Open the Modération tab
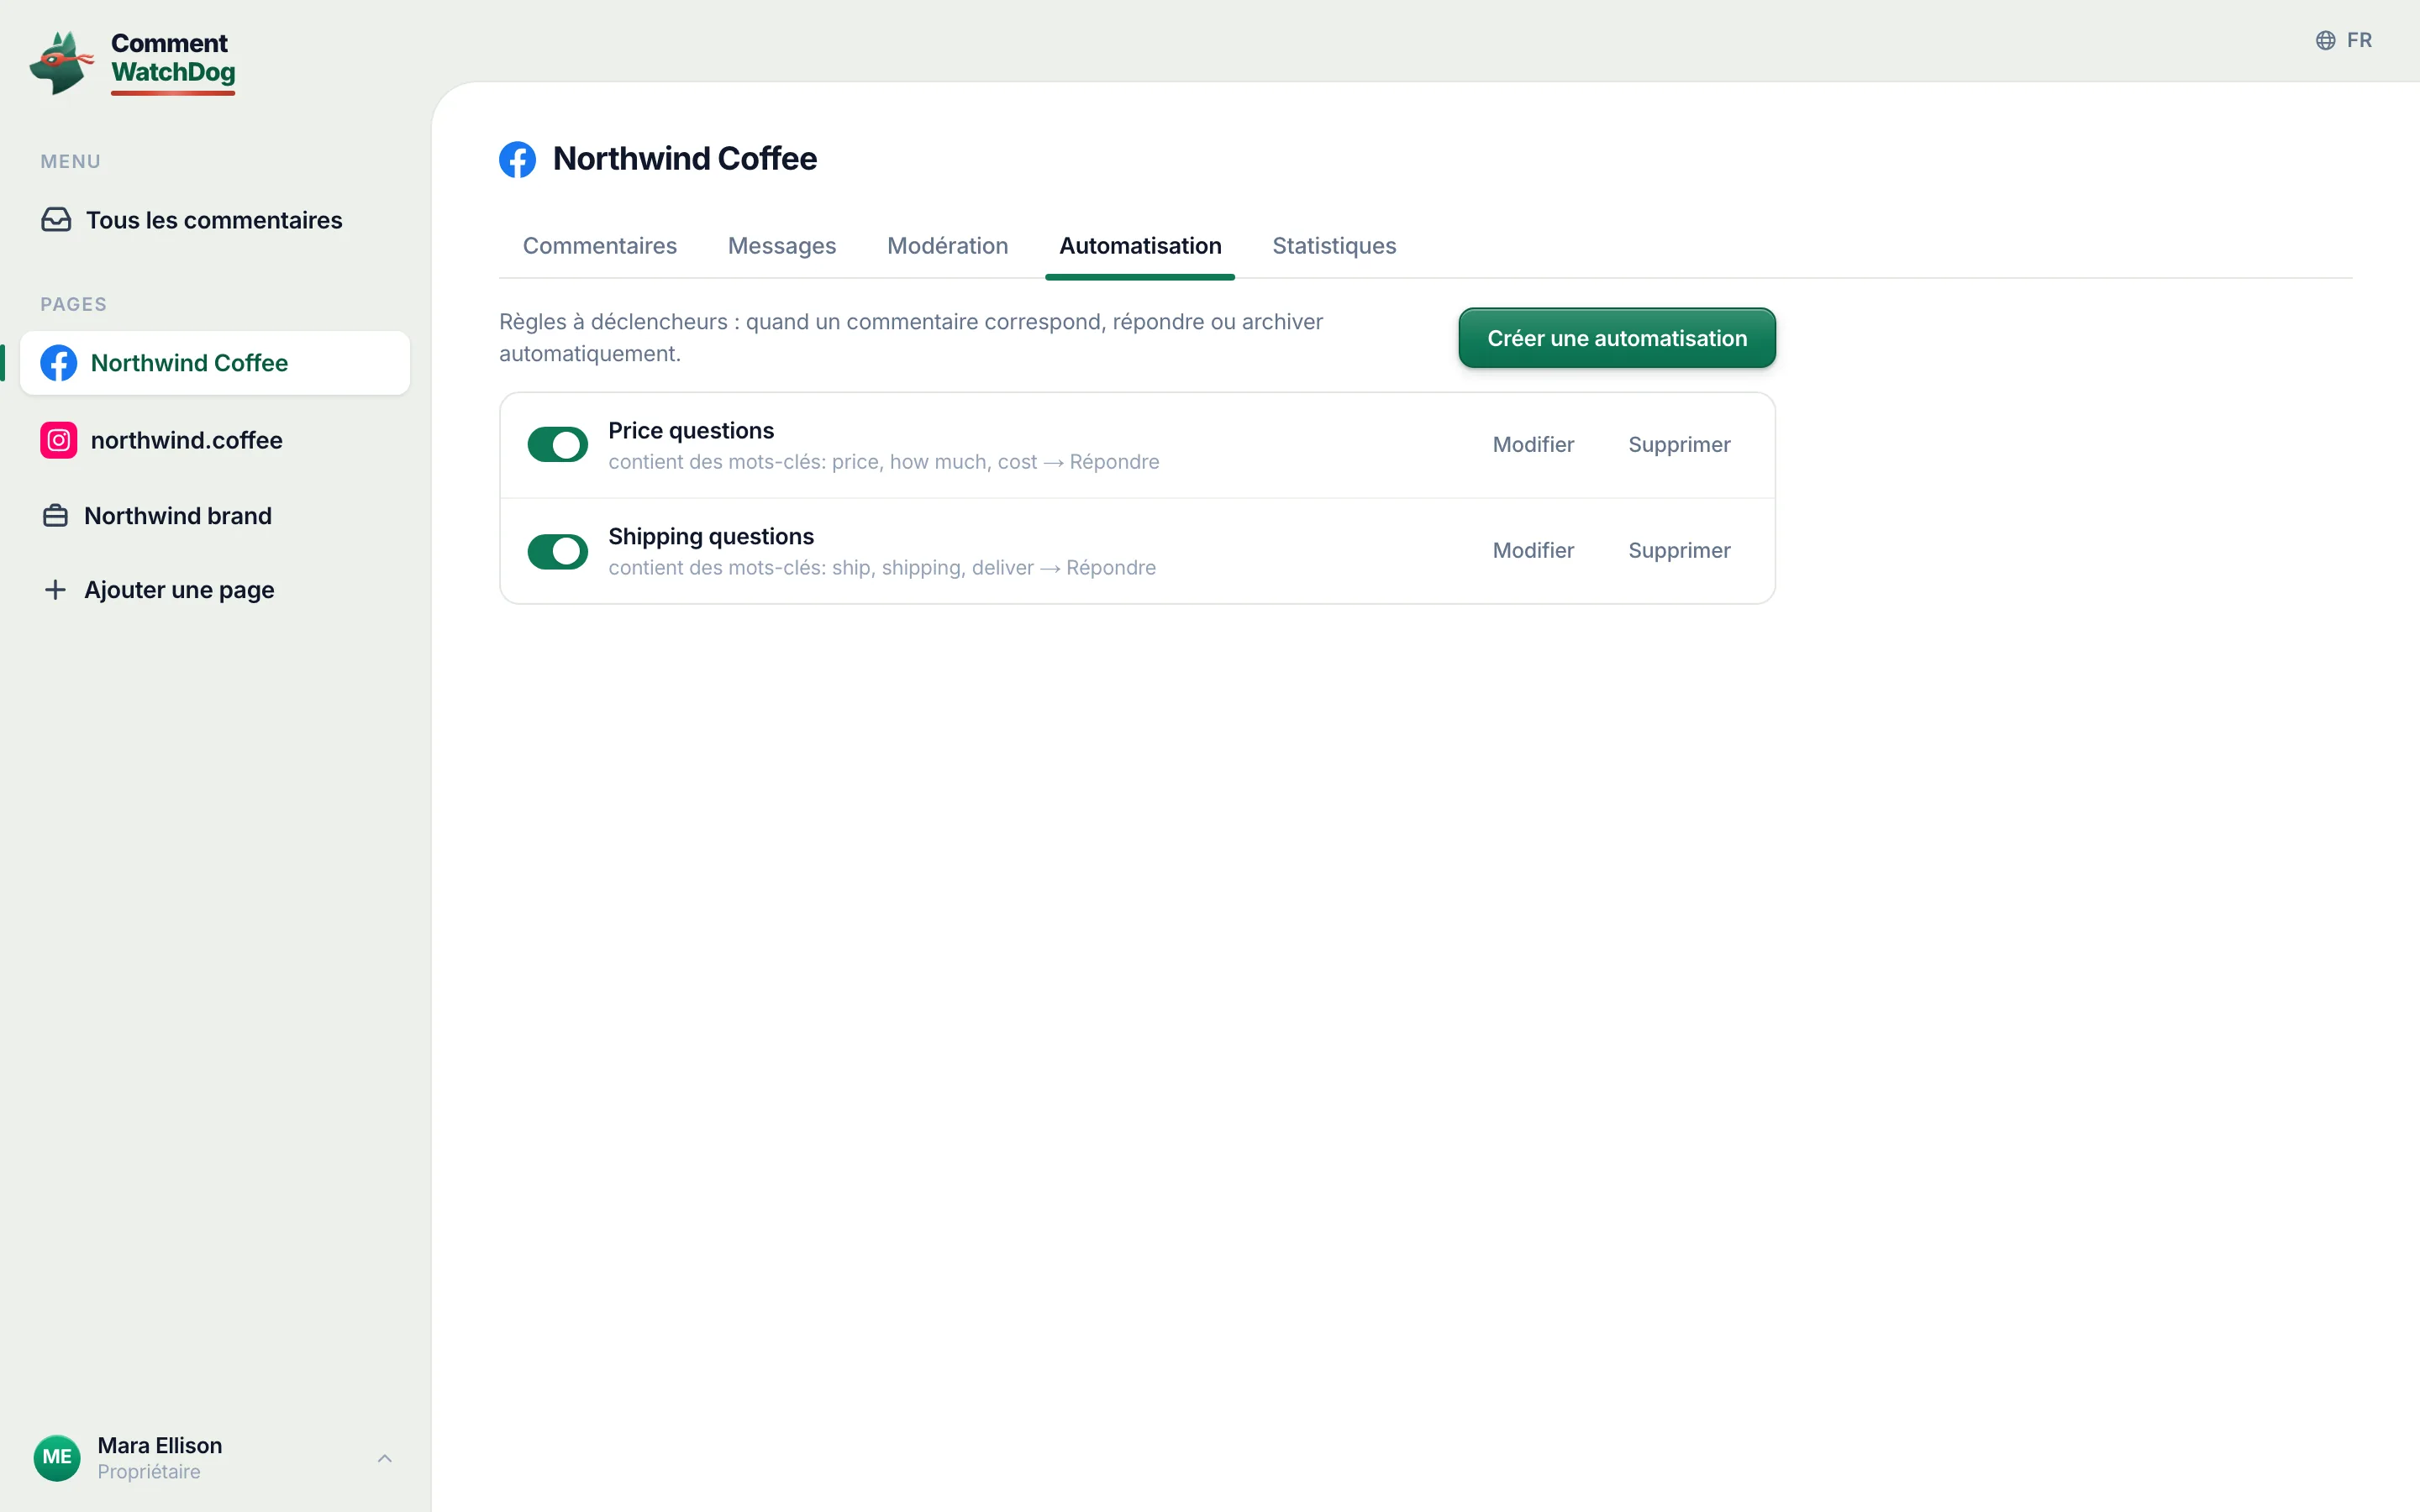 pos(948,246)
